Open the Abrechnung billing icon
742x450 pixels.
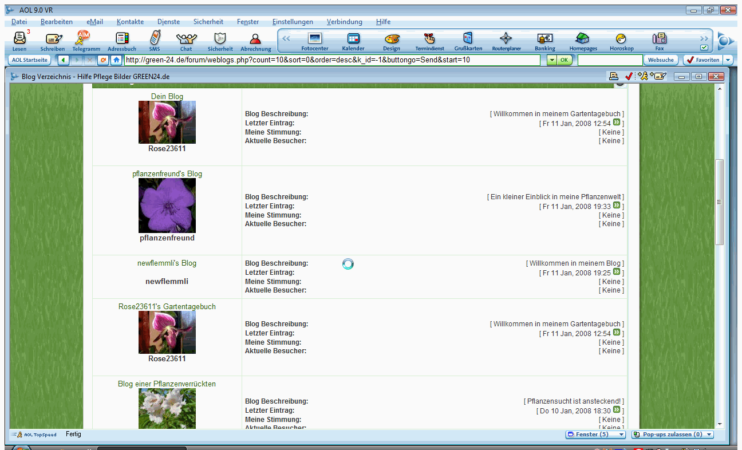point(255,42)
